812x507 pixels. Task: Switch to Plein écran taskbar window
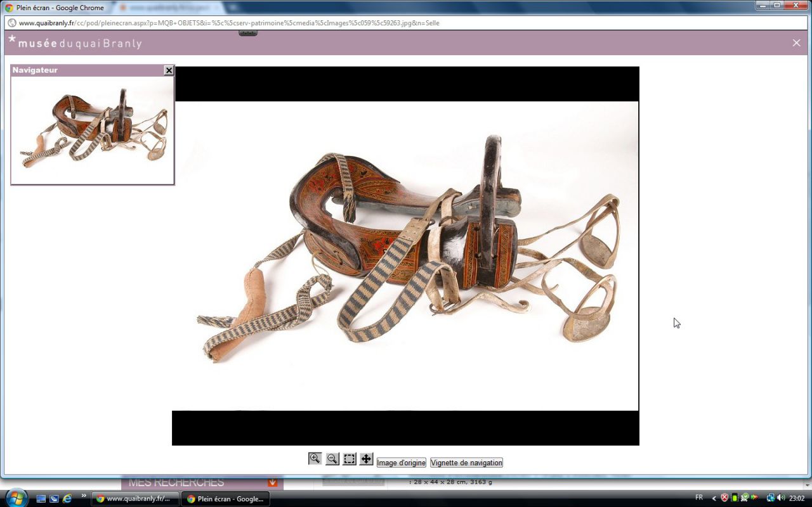225,499
